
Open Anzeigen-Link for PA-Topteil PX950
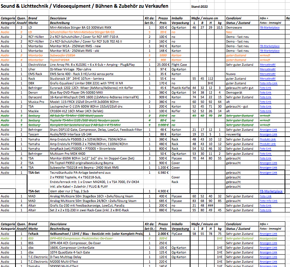[x=268, y=163]
